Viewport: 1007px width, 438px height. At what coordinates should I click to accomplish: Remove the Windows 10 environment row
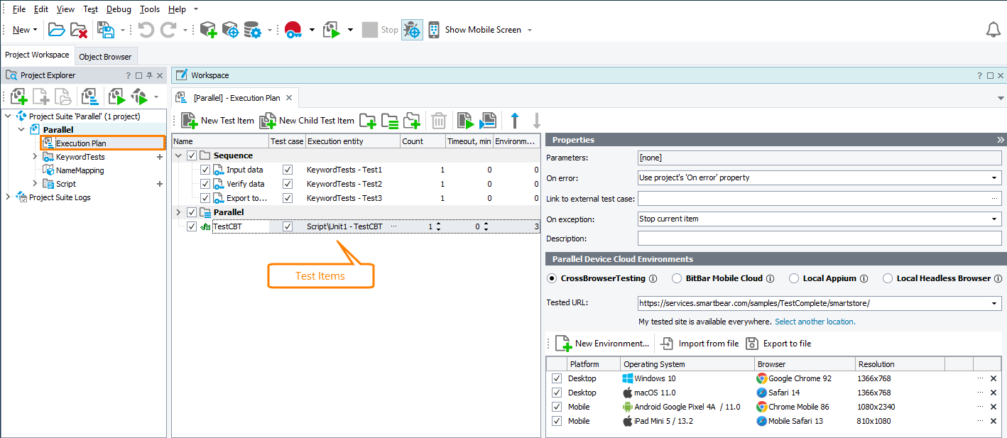pyautogui.click(x=994, y=379)
